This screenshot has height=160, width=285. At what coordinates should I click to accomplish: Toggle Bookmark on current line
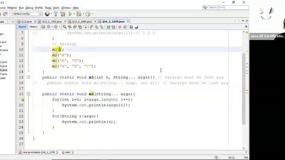pos(102,27)
